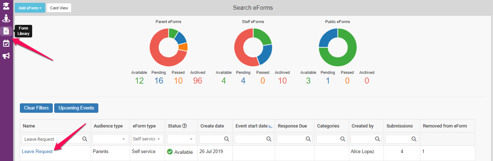Image resolution: width=493 pixels, height=161 pixels.
Task: Click the Parent eForms Archived count 96
Action: (x=198, y=81)
